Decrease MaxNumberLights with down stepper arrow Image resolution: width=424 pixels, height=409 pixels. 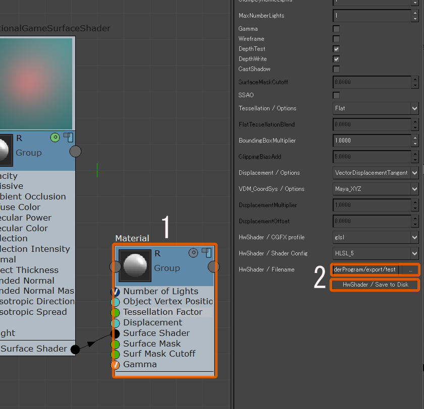[415, 19]
